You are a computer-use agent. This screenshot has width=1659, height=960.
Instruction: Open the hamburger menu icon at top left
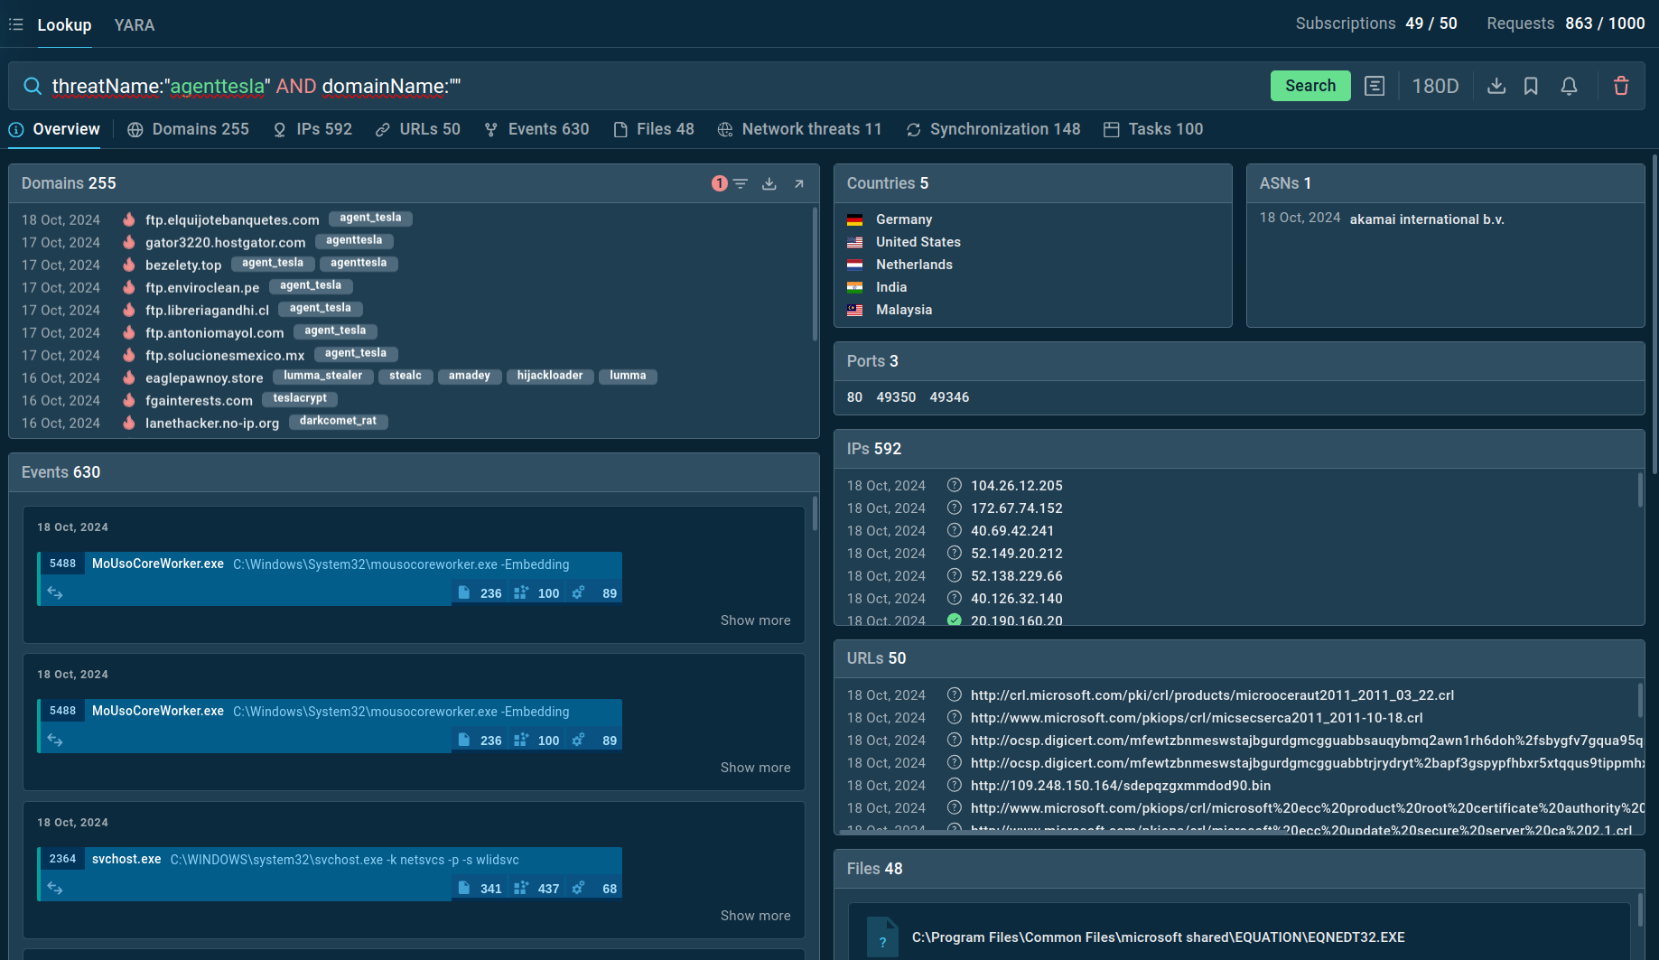(16, 24)
